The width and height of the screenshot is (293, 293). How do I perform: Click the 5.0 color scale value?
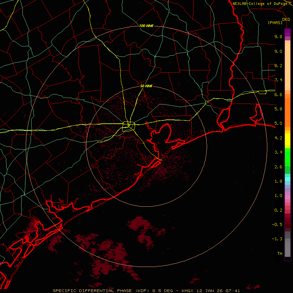(278, 123)
